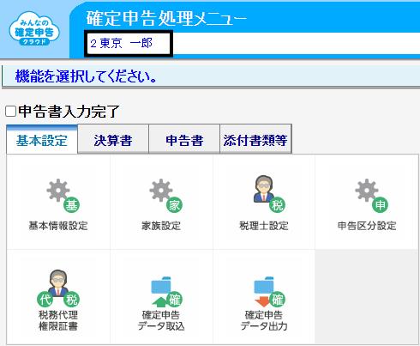The image size is (420, 346).
Task: Click the みんなの確定申告 cloud logo
Action: (34, 28)
